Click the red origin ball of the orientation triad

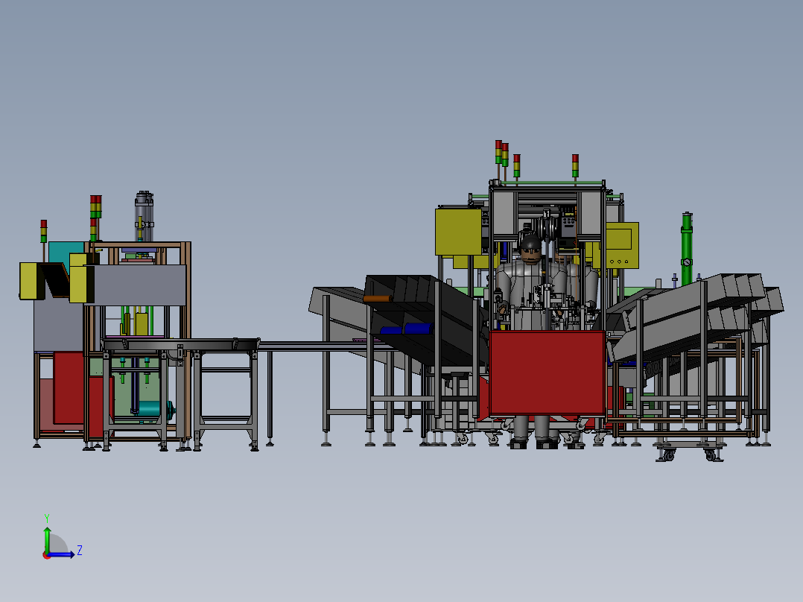click(x=46, y=555)
